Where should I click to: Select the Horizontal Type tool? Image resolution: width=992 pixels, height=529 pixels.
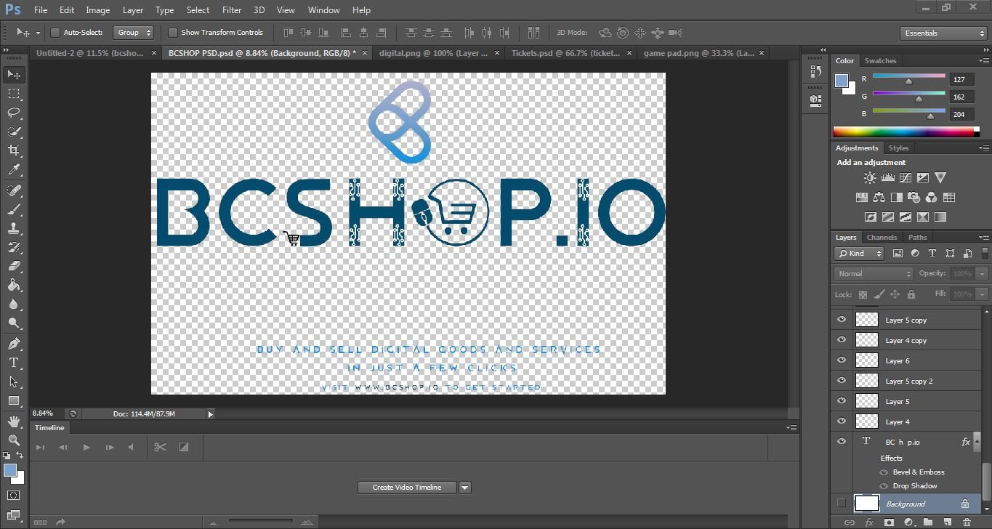(14, 363)
